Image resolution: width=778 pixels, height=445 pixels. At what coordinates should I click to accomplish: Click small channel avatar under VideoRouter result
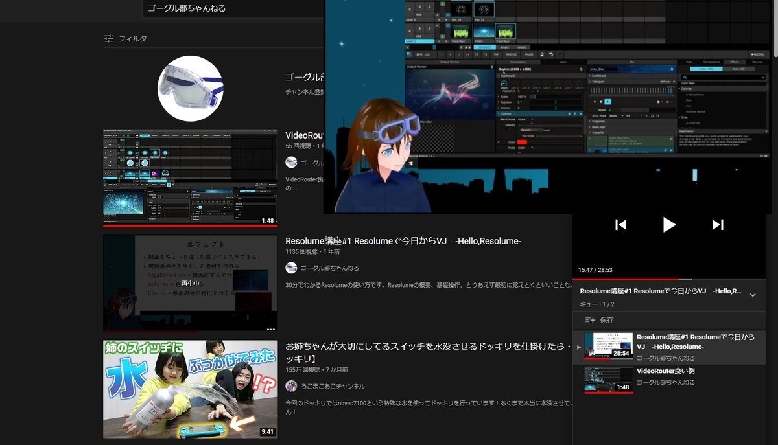291,163
